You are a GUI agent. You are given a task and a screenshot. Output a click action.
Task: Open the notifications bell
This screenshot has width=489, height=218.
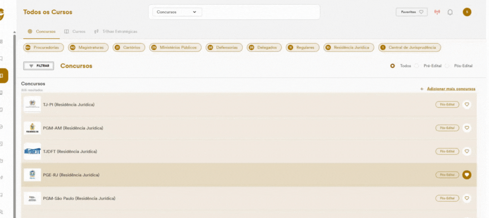click(x=450, y=12)
